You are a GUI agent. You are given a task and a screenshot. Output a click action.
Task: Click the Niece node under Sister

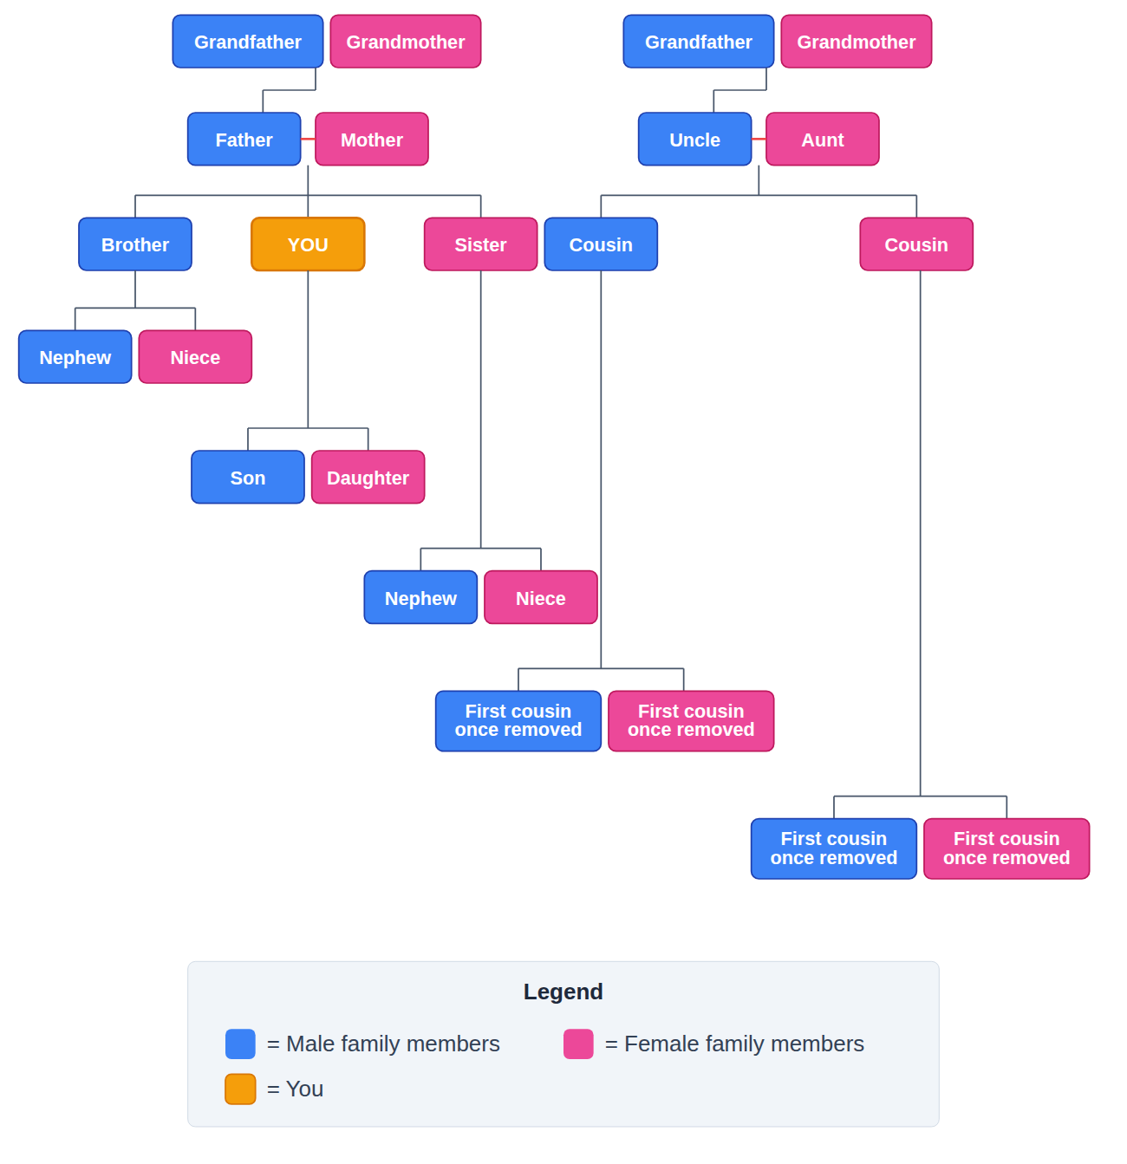point(540,598)
